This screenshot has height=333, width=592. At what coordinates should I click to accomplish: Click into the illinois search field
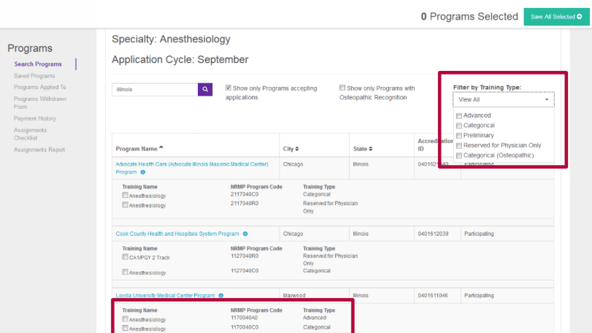(x=155, y=90)
